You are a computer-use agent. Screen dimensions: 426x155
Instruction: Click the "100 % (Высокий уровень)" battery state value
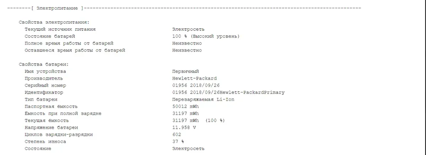(206, 36)
